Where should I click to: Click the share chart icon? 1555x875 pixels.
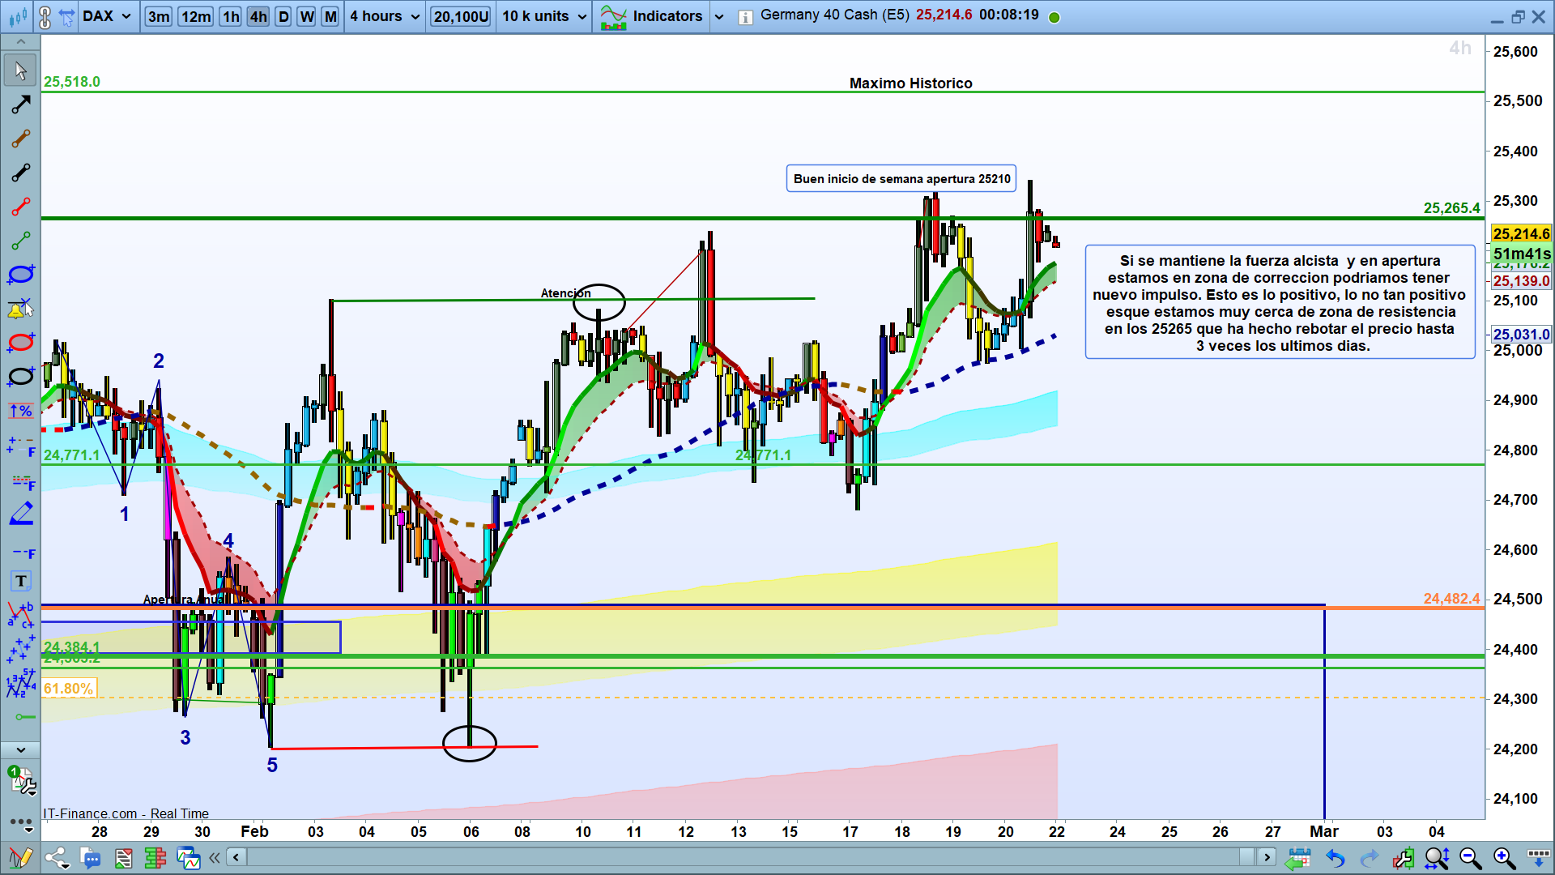[56, 858]
